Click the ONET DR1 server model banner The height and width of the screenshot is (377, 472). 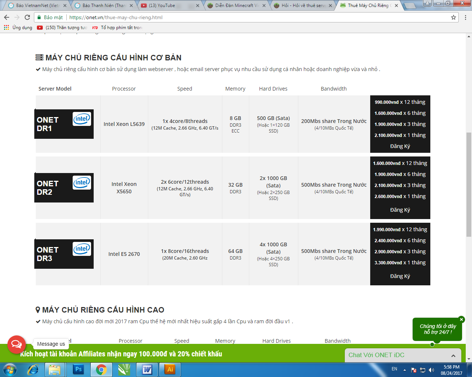point(64,124)
